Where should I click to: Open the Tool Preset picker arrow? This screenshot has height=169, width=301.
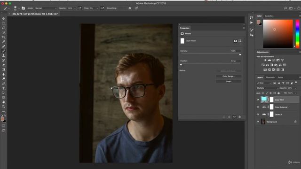tap(9, 8)
